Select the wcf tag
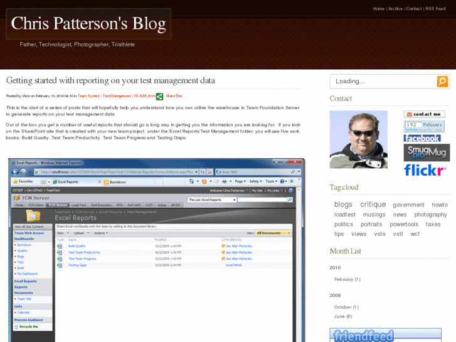The height and width of the screenshot is (342, 456). [x=415, y=234]
